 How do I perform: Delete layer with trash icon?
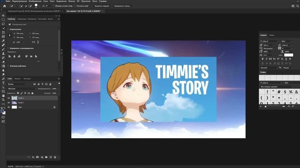[x=55, y=157]
